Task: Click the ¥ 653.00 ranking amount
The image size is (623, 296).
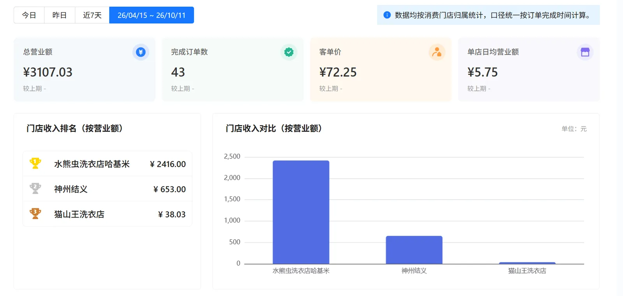Action: coord(169,189)
